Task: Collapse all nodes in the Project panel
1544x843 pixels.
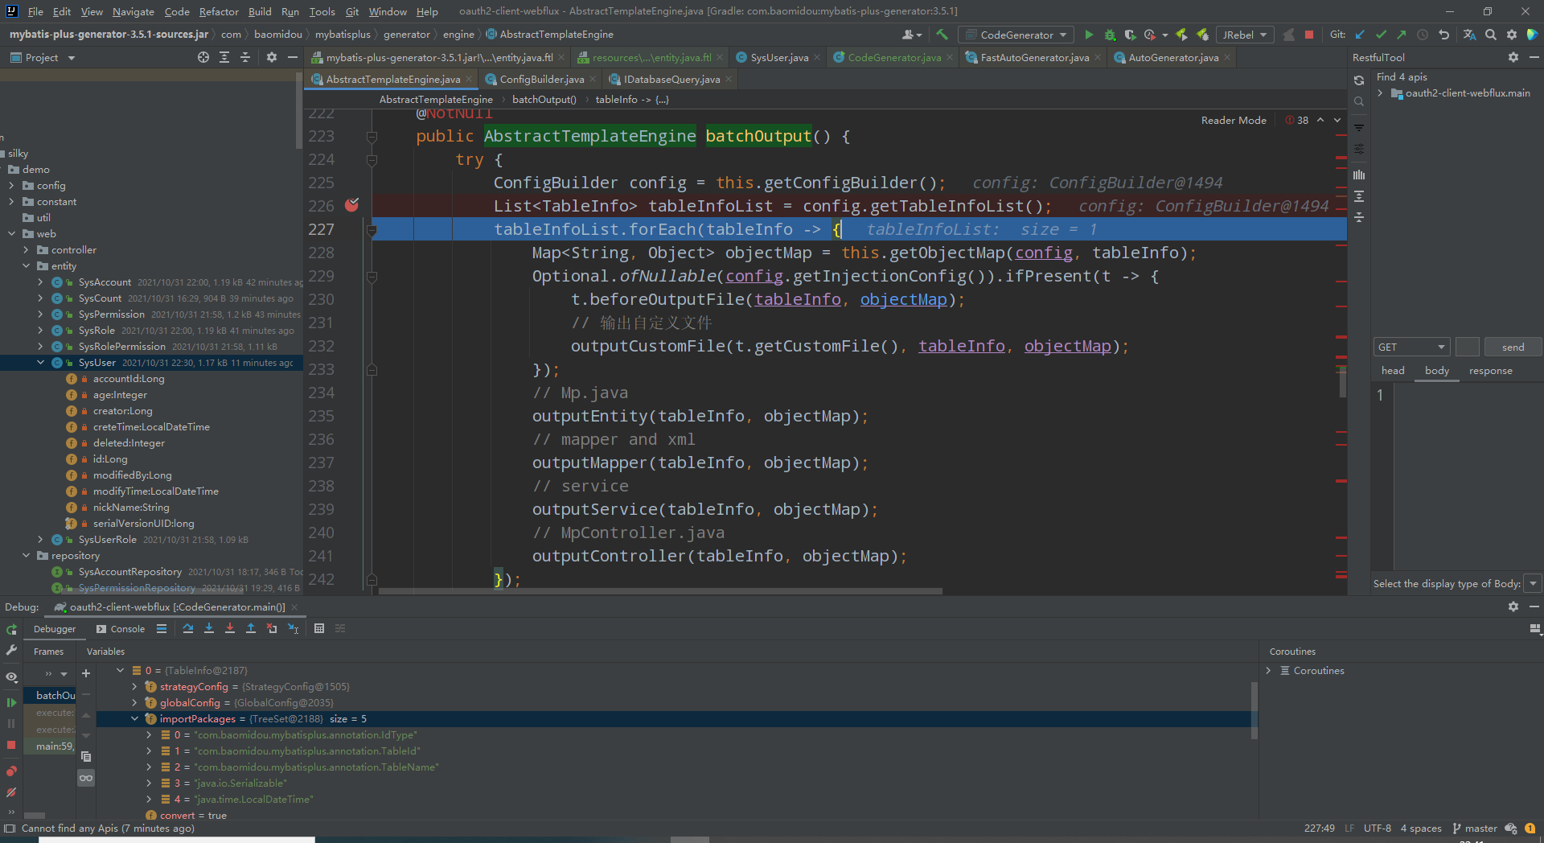Action: (x=245, y=57)
